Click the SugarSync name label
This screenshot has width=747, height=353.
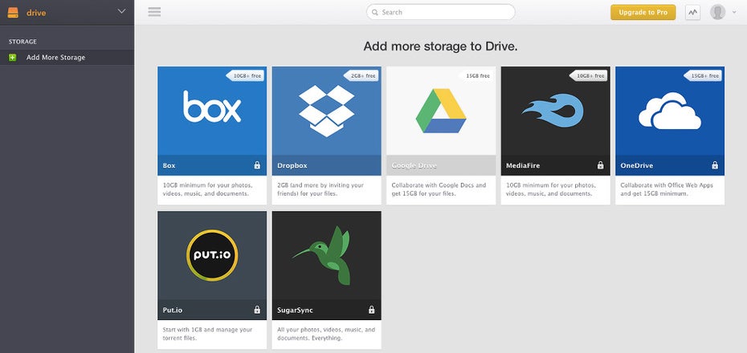pos(295,310)
